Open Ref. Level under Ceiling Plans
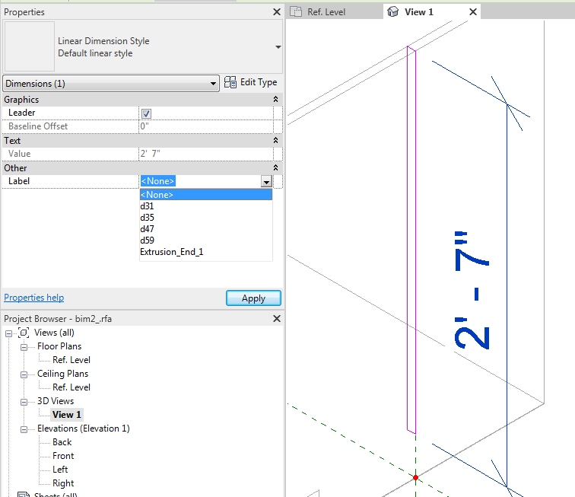The width and height of the screenshot is (575, 497). (x=71, y=387)
